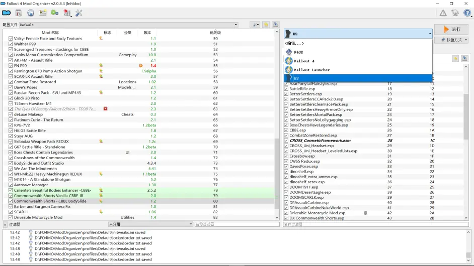Click the mod list restore backup icon
The width and height of the screenshot is (474, 266).
(x=266, y=25)
